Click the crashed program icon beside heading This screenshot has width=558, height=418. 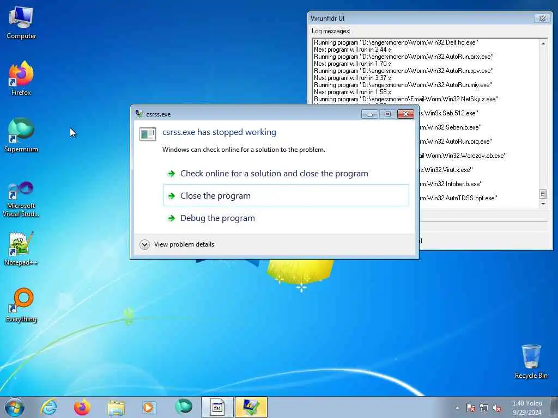147,134
